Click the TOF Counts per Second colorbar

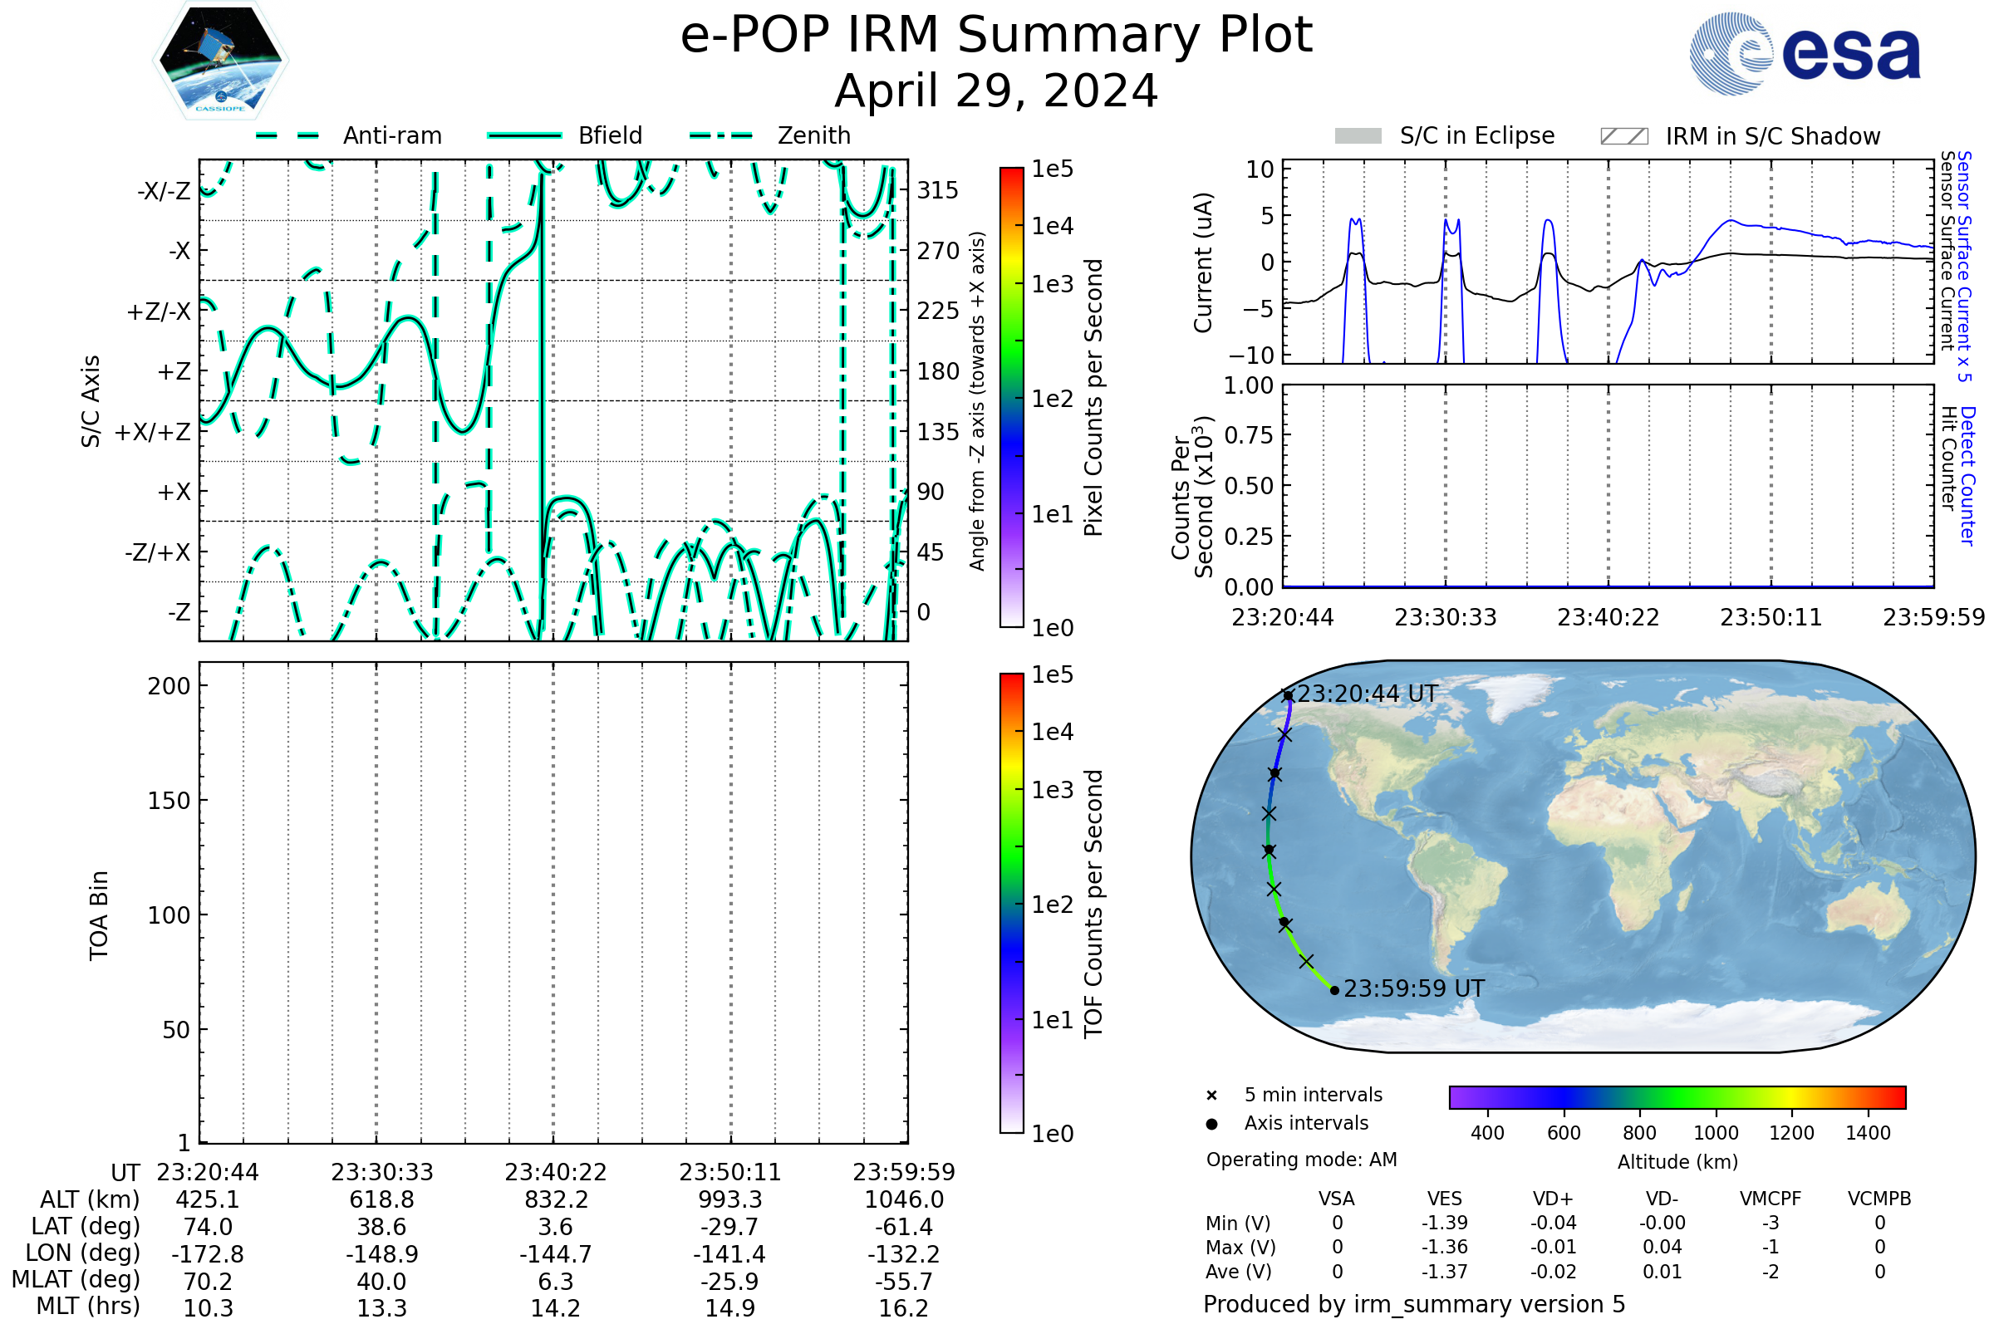pos(1011,903)
